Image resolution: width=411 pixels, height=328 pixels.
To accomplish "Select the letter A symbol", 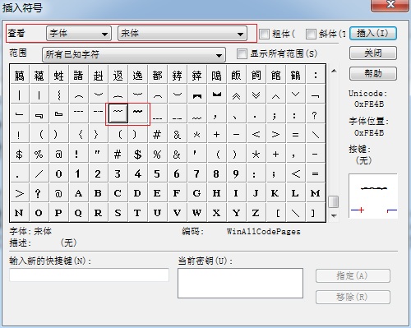I will [78, 193].
